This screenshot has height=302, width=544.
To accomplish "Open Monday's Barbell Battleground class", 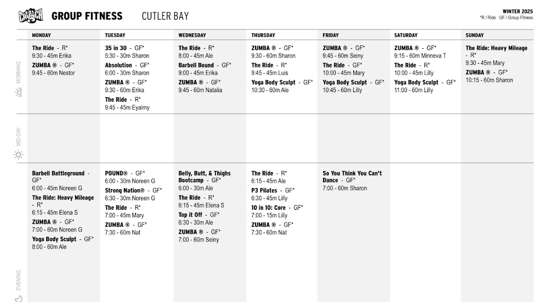I will (x=58, y=173).
